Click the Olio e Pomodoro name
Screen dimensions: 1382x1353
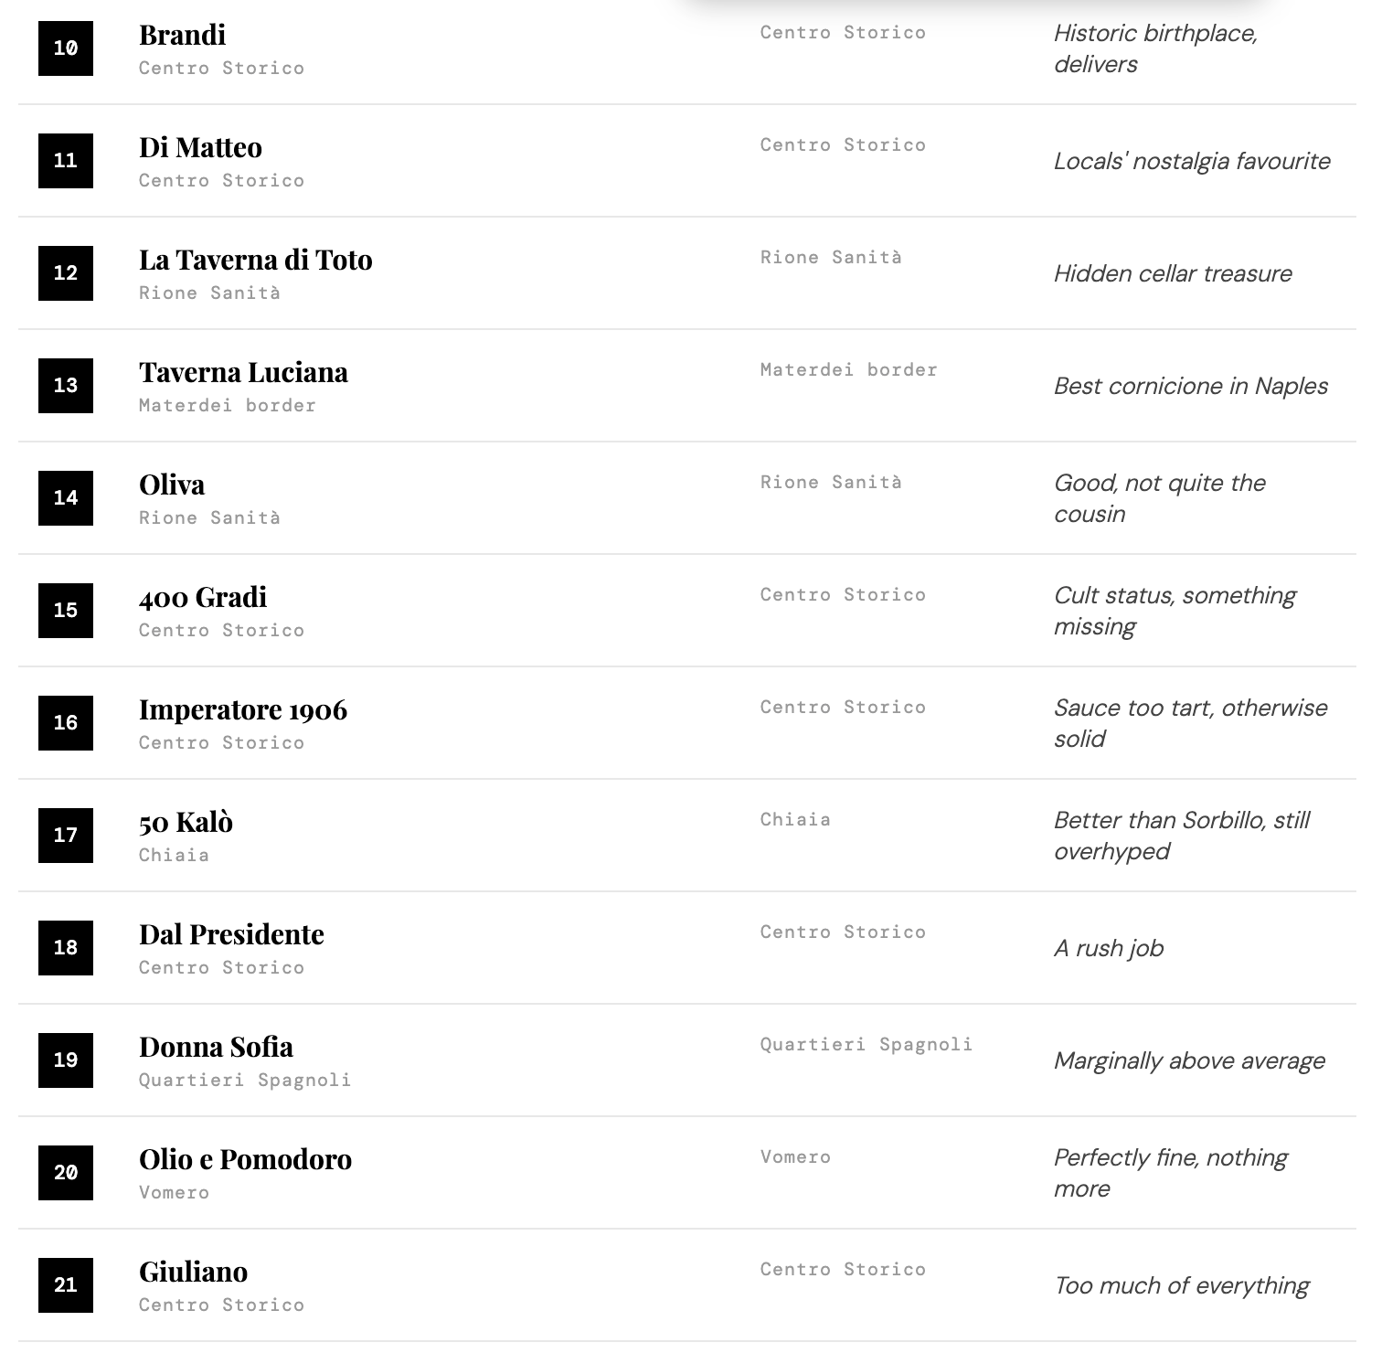pos(245,1159)
